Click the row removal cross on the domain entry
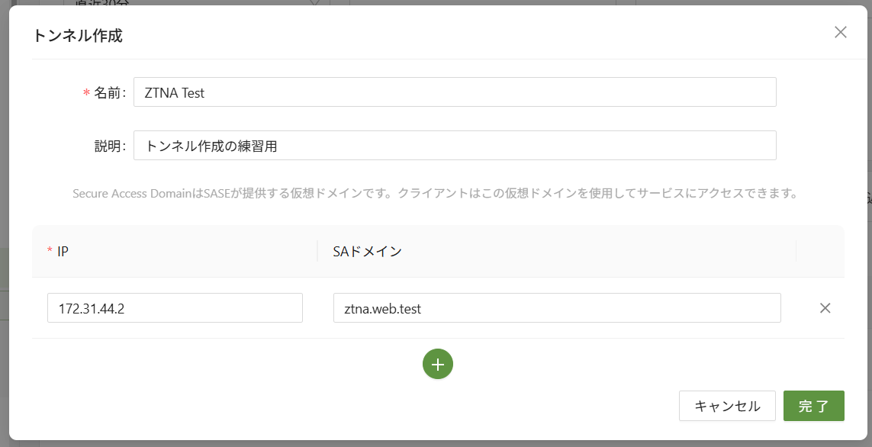This screenshot has height=447, width=872. click(x=825, y=307)
